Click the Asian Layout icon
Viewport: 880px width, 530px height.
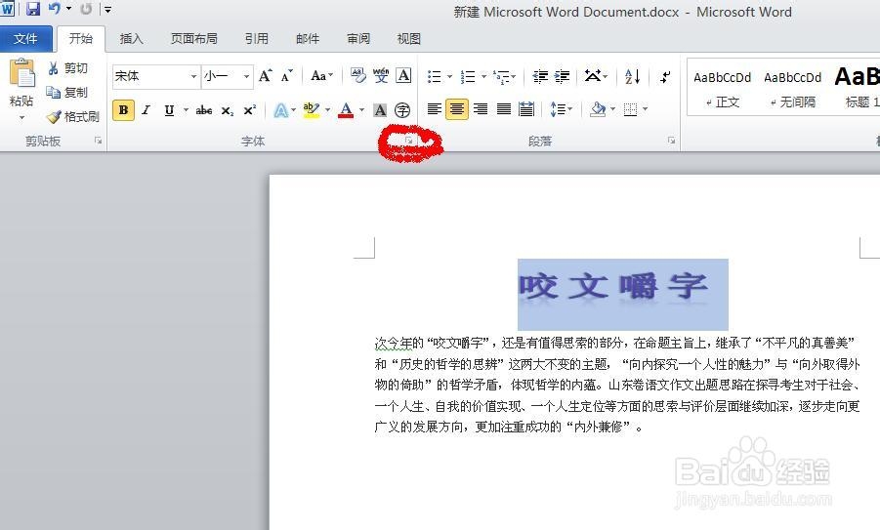[x=593, y=76]
